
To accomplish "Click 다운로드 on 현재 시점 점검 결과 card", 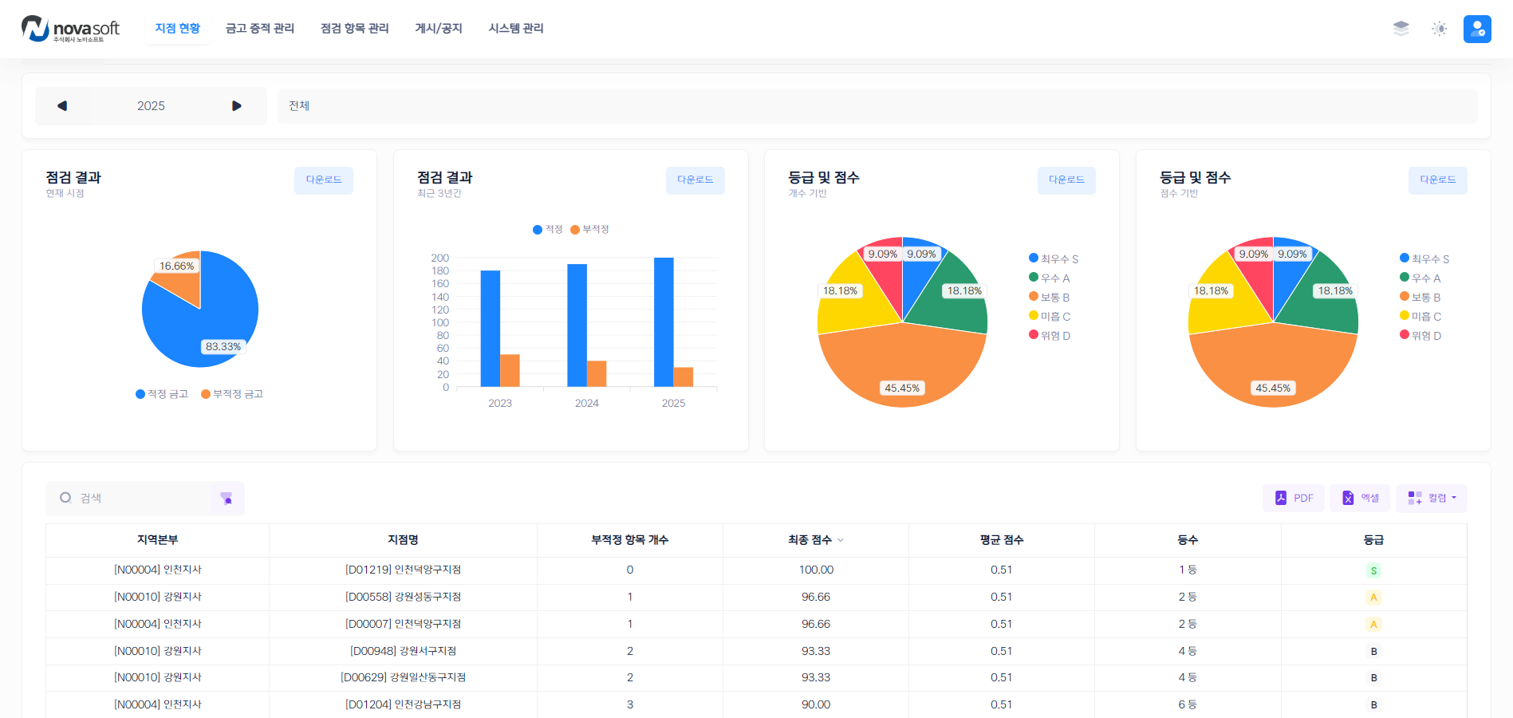I will point(323,180).
